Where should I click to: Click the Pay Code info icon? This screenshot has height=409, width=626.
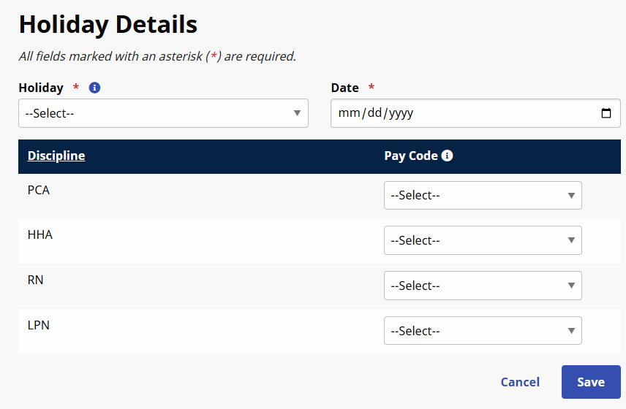448,156
